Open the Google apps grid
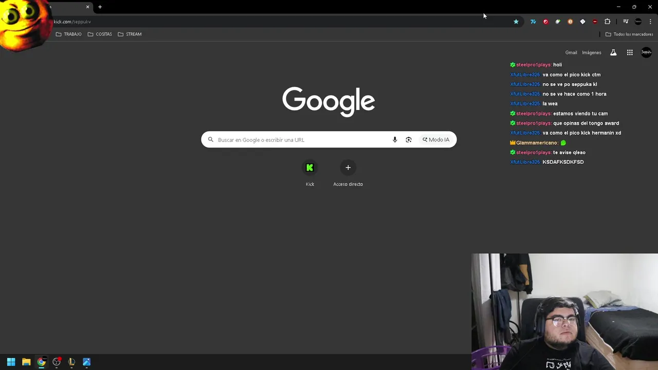 point(630,52)
